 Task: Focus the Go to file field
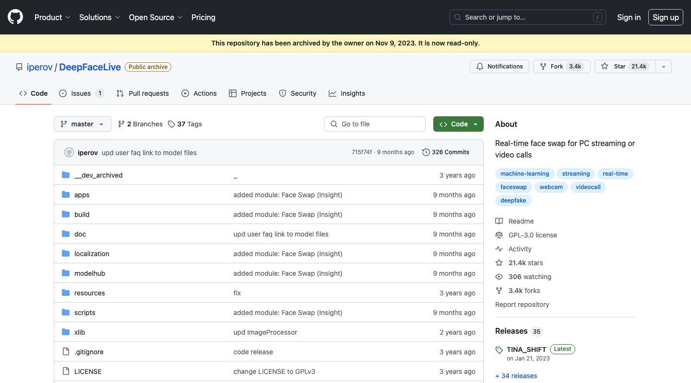[x=375, y=124]
